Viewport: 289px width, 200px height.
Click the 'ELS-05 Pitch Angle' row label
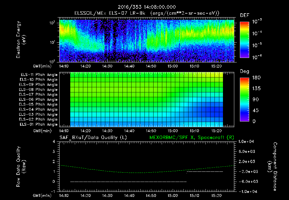click(x=38, y=105)
